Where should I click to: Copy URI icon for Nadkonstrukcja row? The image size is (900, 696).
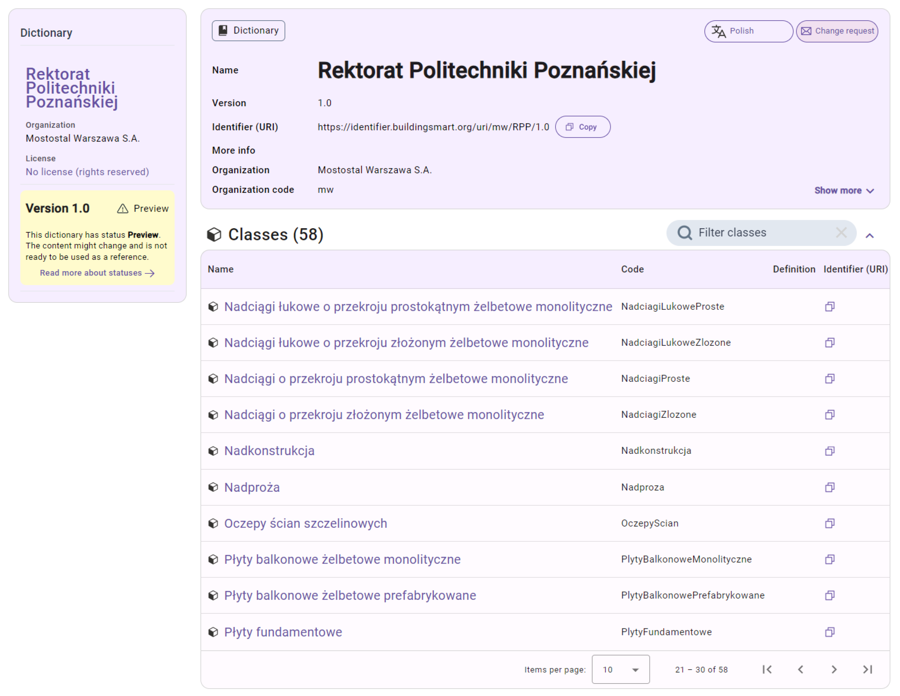(x=829, y=451)
